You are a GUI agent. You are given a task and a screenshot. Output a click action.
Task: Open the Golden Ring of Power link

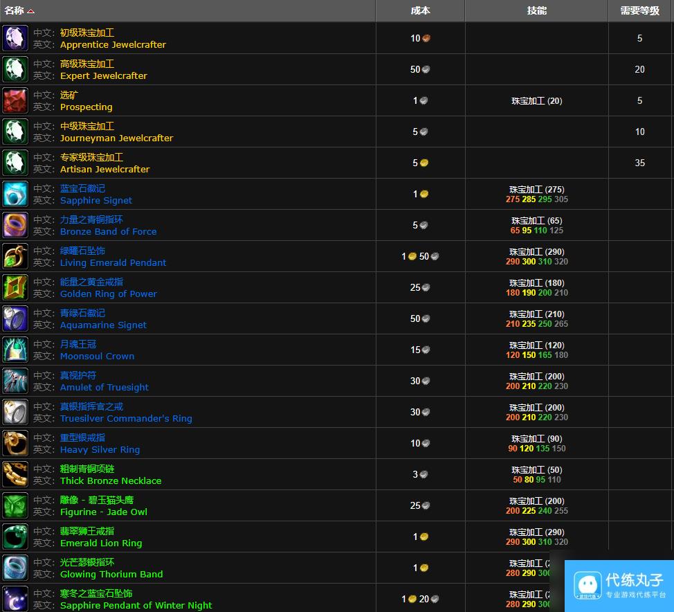click(109, 294)
